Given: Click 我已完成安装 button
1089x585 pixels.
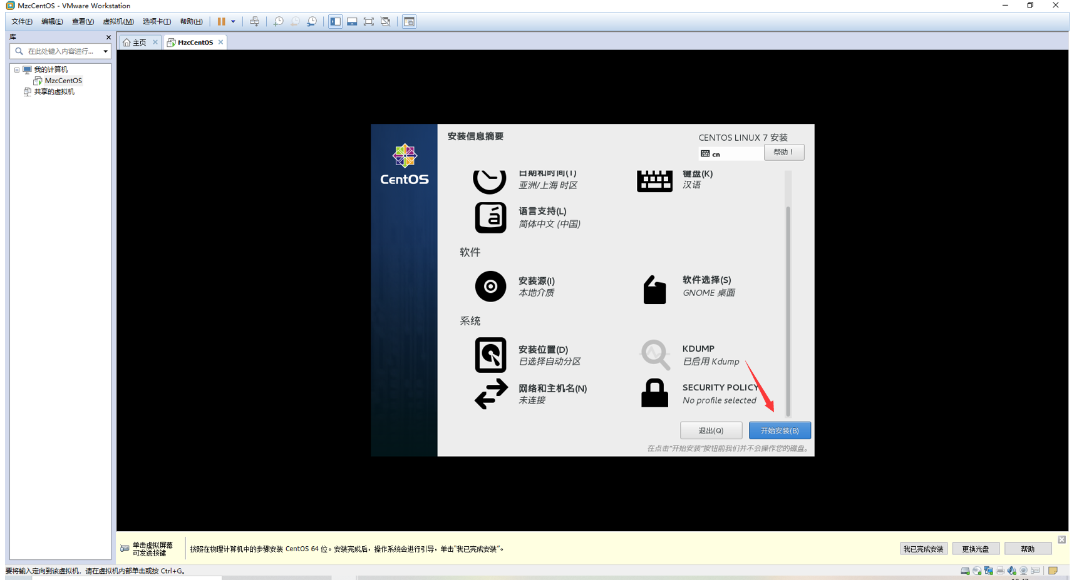Looking at the screenshot, I should coord(923,549).
